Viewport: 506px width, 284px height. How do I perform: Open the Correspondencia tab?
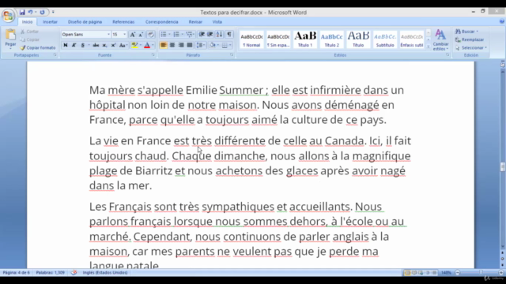coord(161,22)
